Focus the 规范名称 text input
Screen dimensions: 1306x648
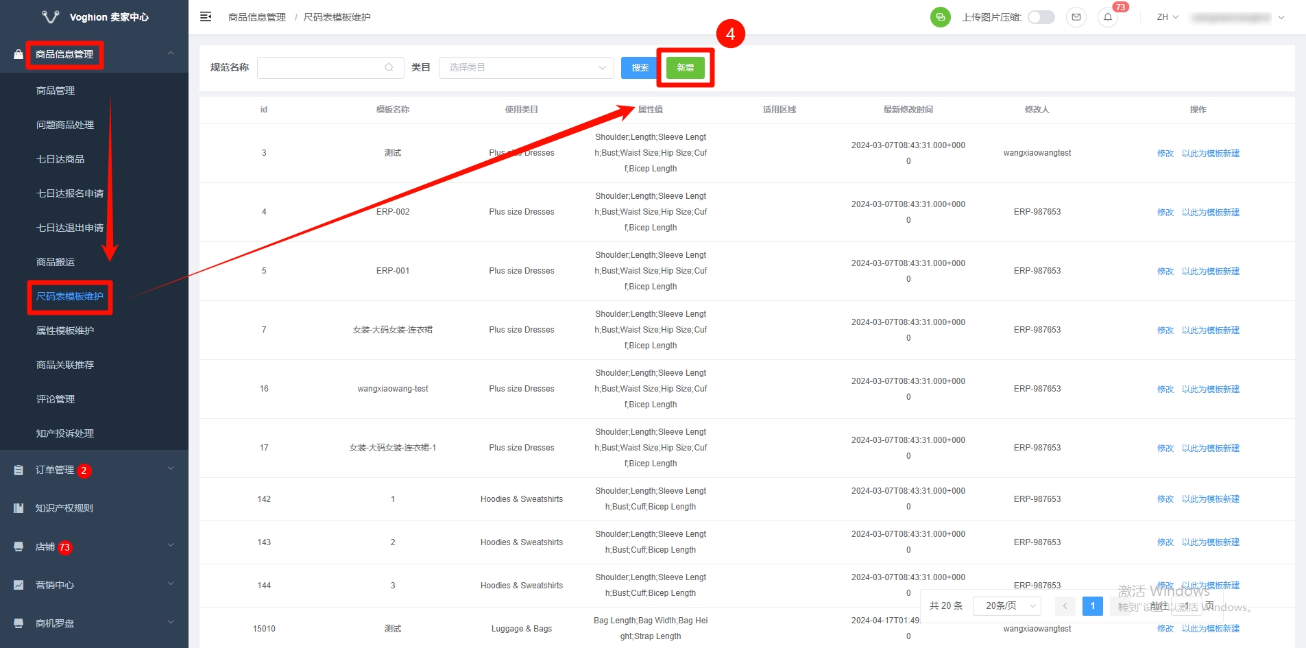320,67
